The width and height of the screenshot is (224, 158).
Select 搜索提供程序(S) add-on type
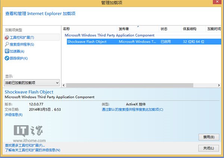click(x=22, y=44)
